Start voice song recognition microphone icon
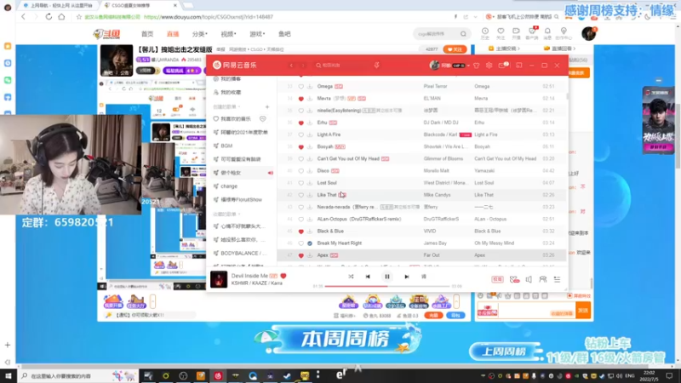This screenshot has width=681, height=383. pyautogui.click(x=376, y=66)
